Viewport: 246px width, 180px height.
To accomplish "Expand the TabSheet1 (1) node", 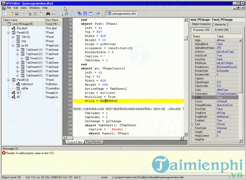I will 17,50.
